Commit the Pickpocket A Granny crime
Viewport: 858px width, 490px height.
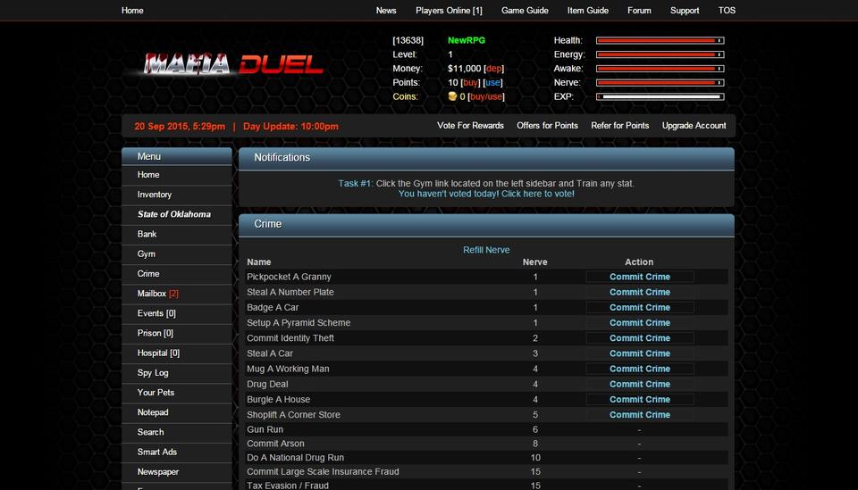(x=640, y=277)
